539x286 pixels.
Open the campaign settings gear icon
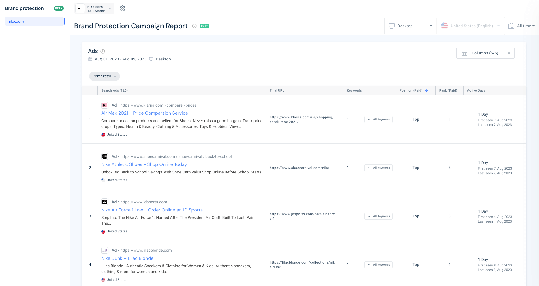click(x=123, y=8)
